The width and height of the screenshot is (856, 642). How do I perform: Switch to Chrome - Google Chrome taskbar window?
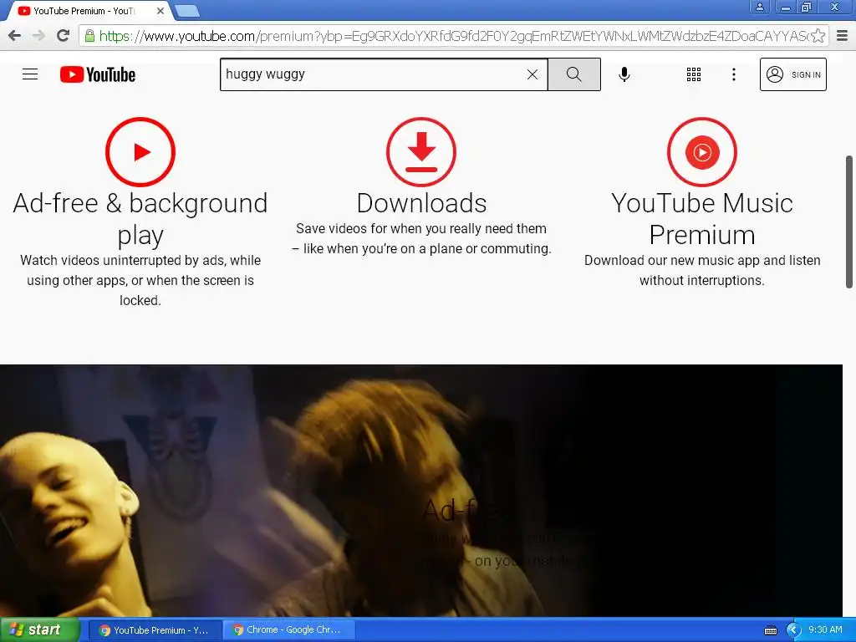[x=288, y=630]
